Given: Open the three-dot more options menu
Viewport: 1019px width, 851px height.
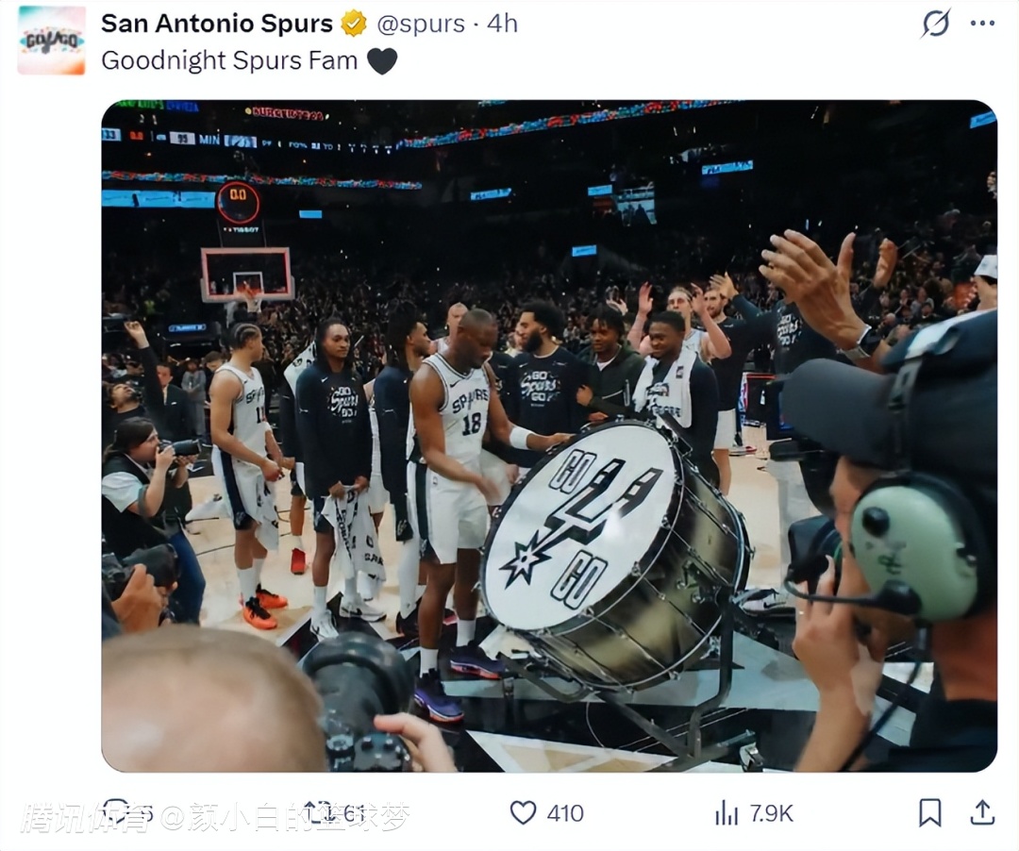Looking at the screenshot, I should pyautogui.click(x=982, y=24).
